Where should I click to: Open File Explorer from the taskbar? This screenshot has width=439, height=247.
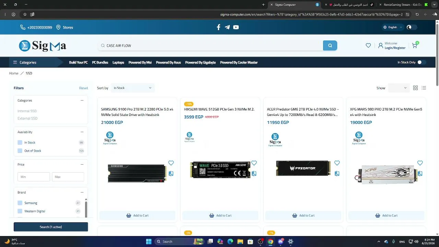[x=240, y=242]
